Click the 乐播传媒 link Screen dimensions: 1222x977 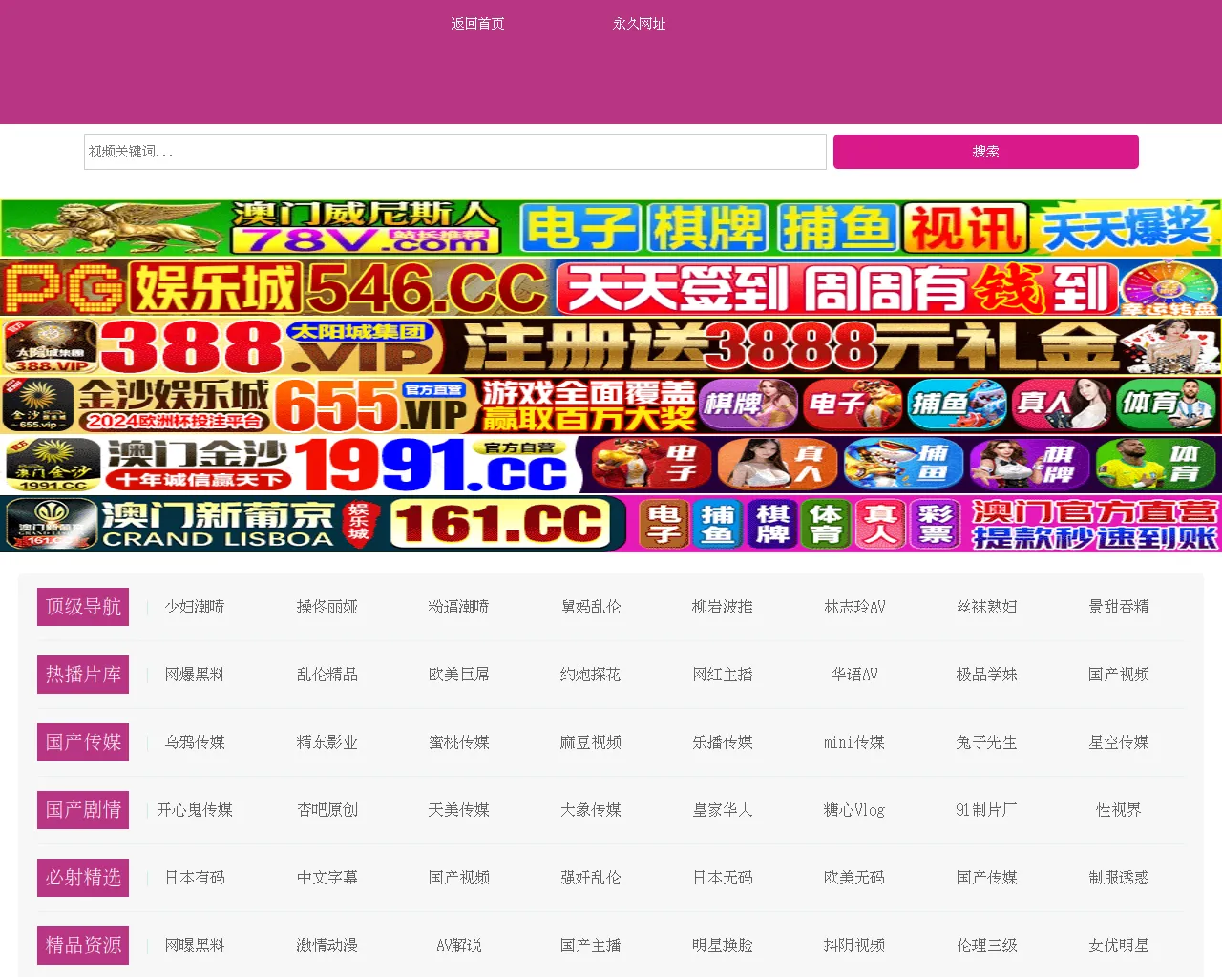[x=723, y=742]
